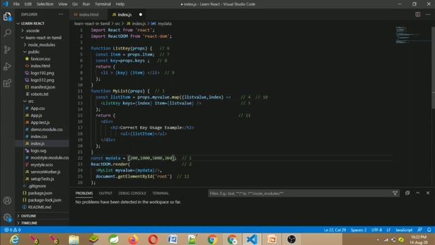Image resolution: width=435 pixels, height=245 pixels.
Task: Open the Manage gear icon
Action: (7, 217)
